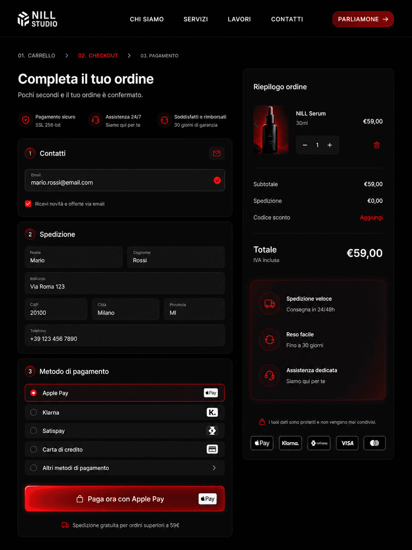Viewport: 412px width, 550px height.
Task: Click the red email validation checkmark
Action: click(217, 180)
